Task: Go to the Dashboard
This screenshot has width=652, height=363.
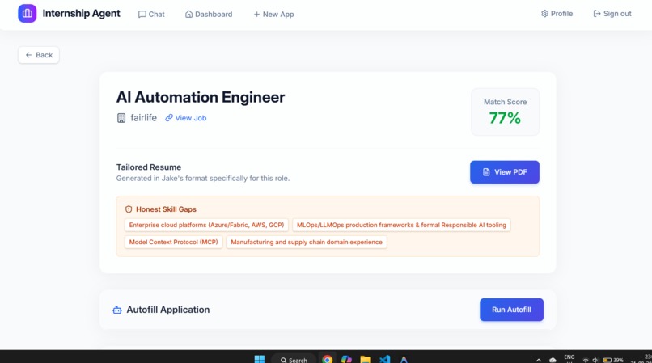Action: [x=209, y=14]
